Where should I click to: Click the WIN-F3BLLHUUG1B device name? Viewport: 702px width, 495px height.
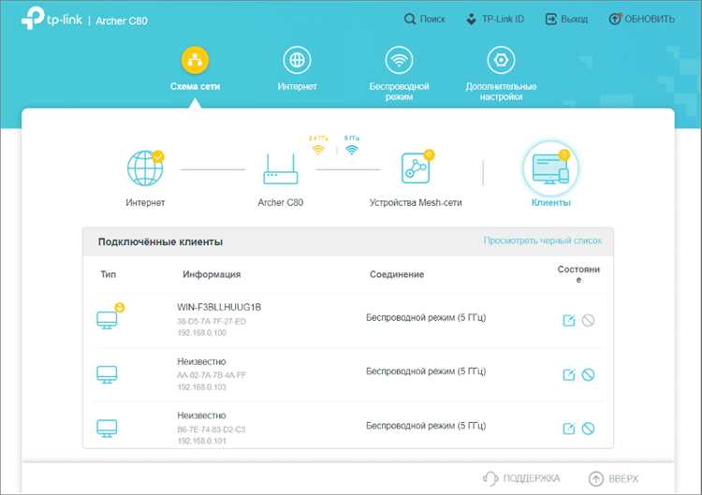point(219,307)
